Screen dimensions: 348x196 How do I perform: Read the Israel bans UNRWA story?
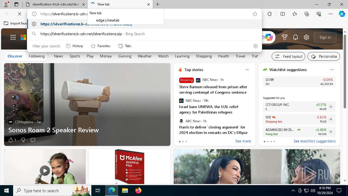(209, 109)
